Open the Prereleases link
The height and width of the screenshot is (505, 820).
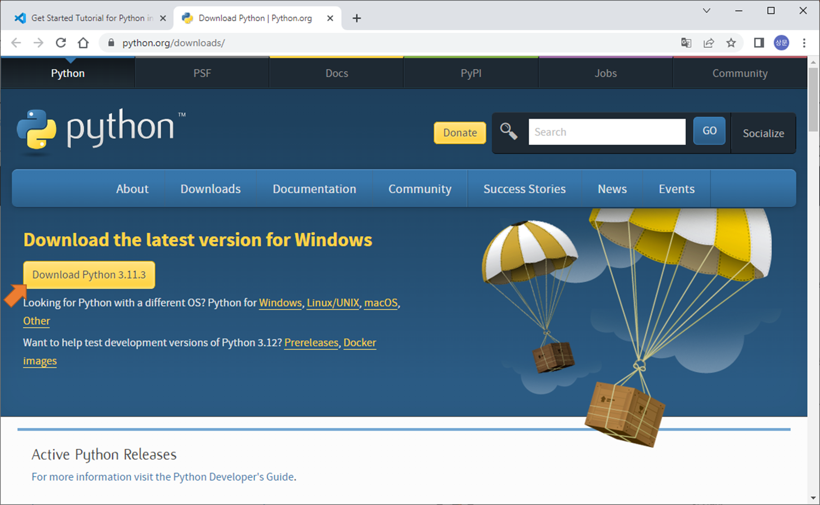pos(311,343)
